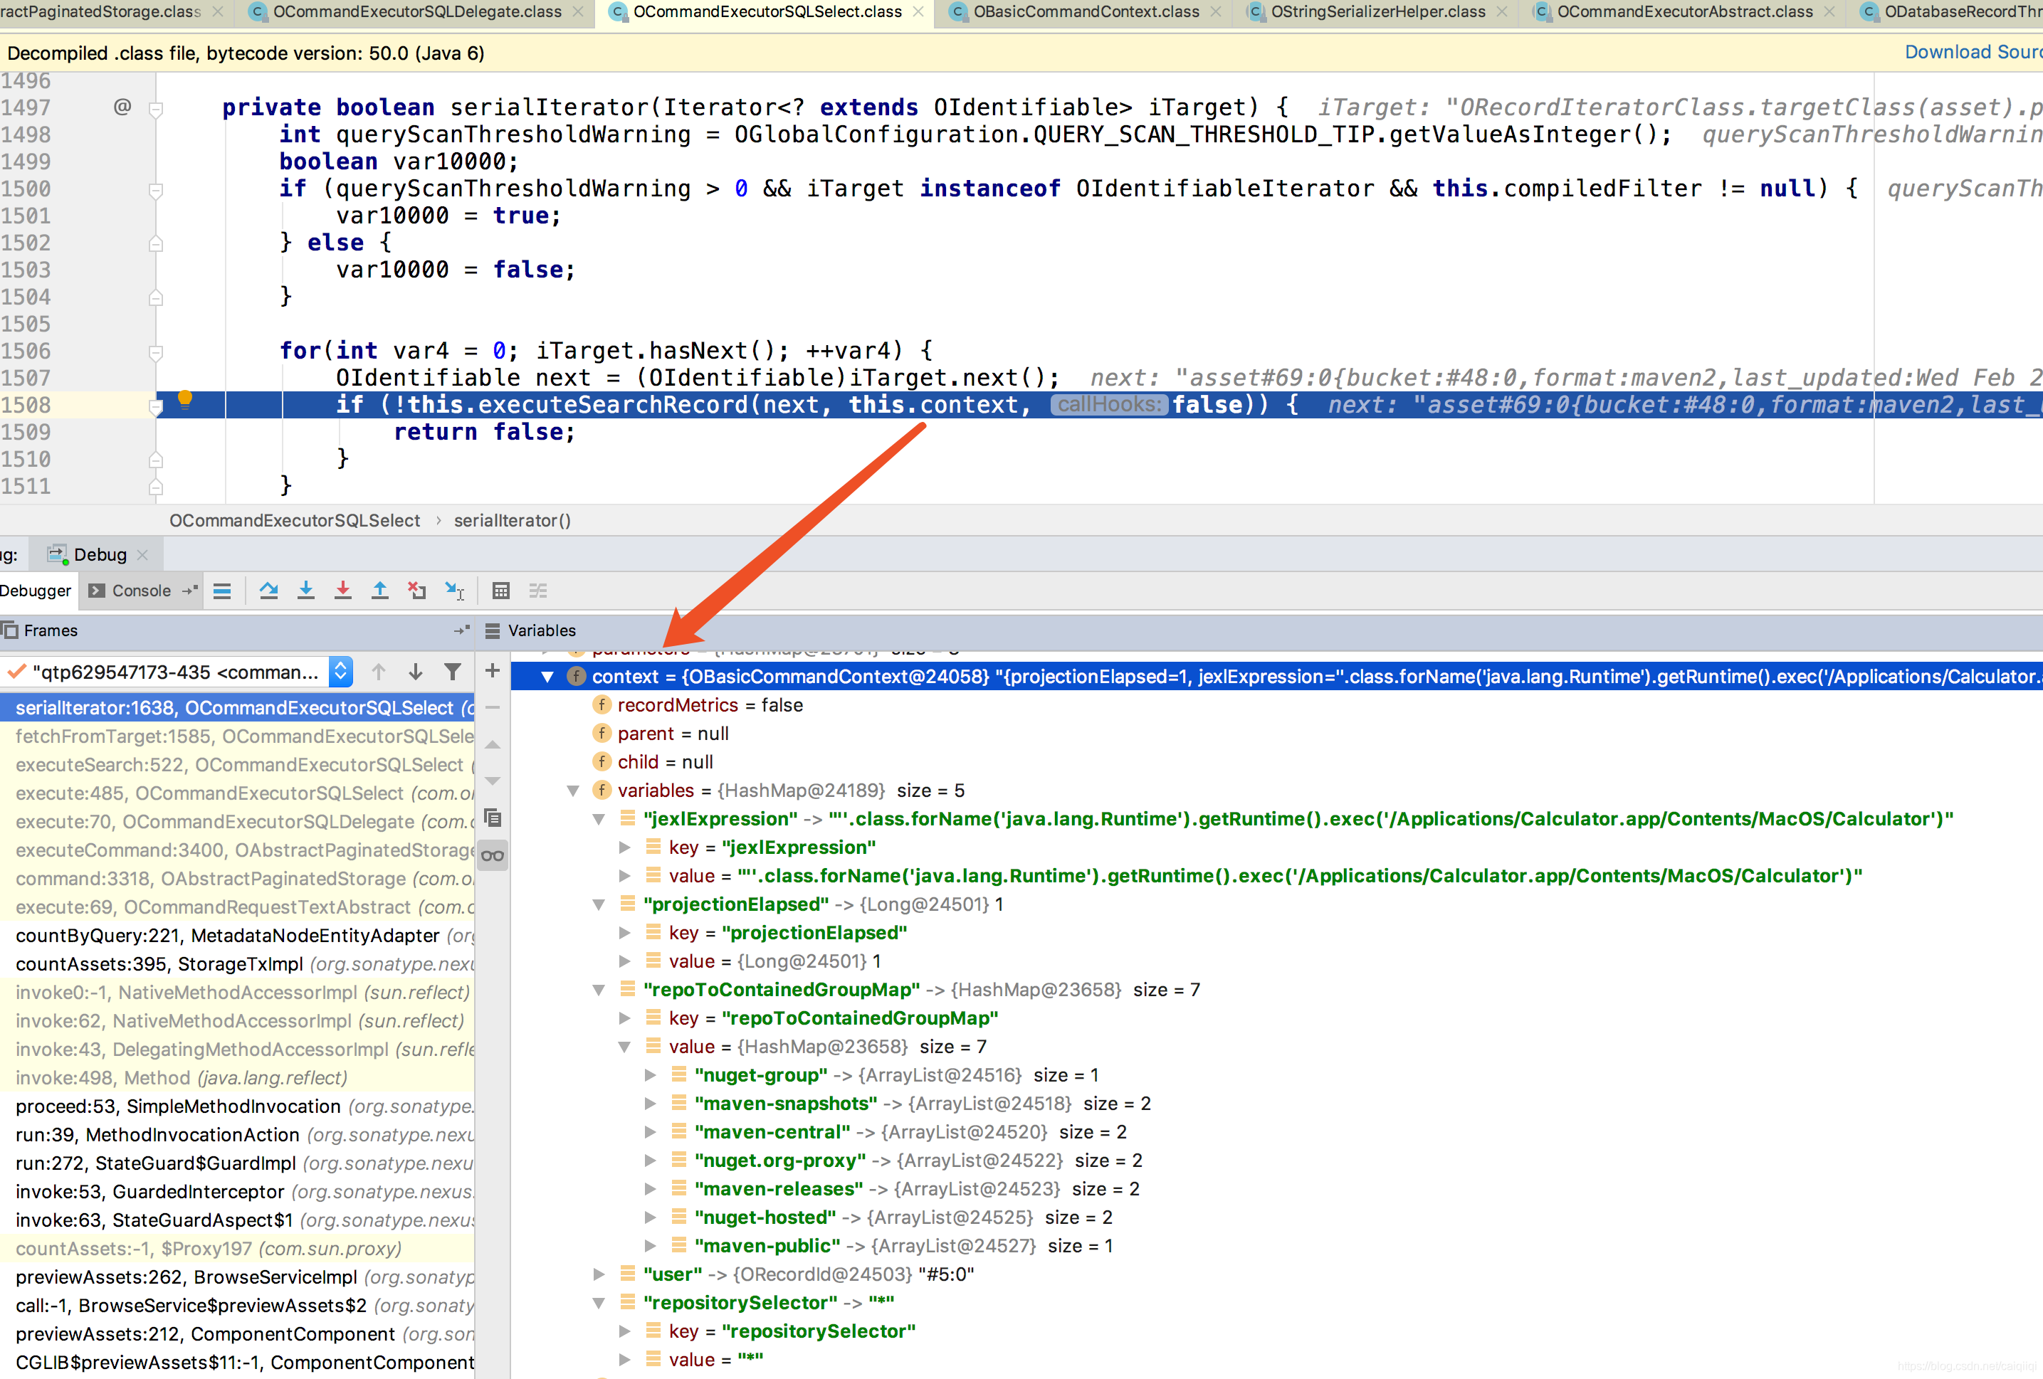Viewport: 2043px width, 1379px height.
Task: Select the executeSearch:522 stack frame
Action: tap(237, 765)
